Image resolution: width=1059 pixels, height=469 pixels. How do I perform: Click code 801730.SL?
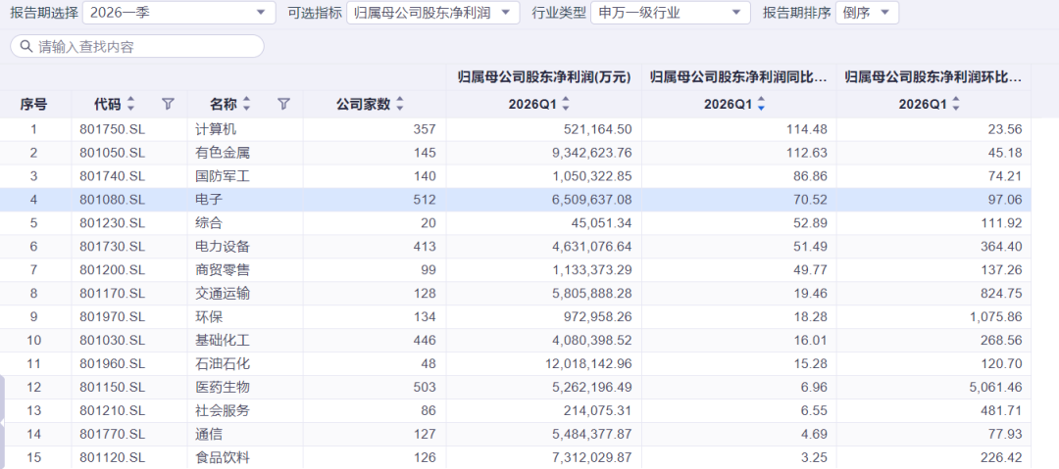(x=112, y=247)
